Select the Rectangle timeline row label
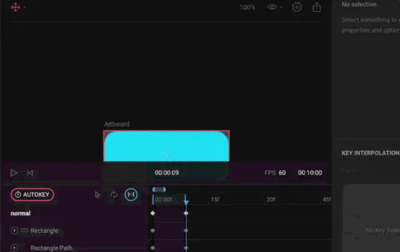Screen dimensions: 400x252 pyautogui.click(x=44, y=231)
